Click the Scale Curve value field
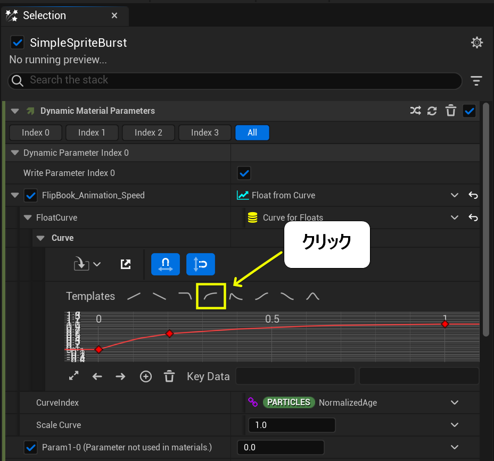 click(292, 425)
